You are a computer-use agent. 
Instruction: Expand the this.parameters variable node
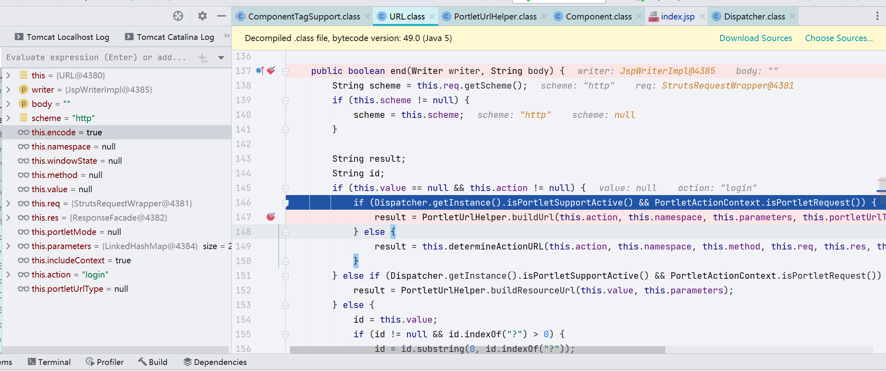tap(9, 246)
